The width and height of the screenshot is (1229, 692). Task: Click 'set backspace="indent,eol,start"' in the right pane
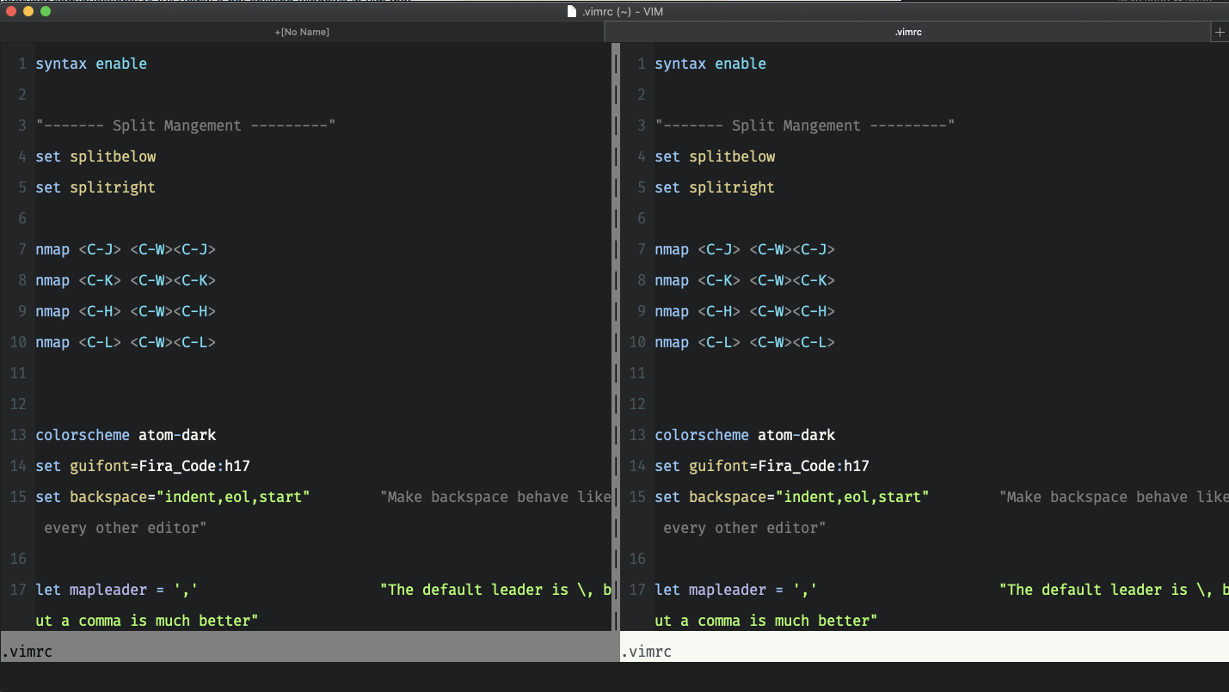click(792, 497)
